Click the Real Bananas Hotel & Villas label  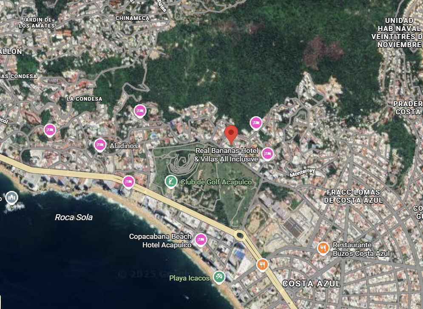(226, 155)
